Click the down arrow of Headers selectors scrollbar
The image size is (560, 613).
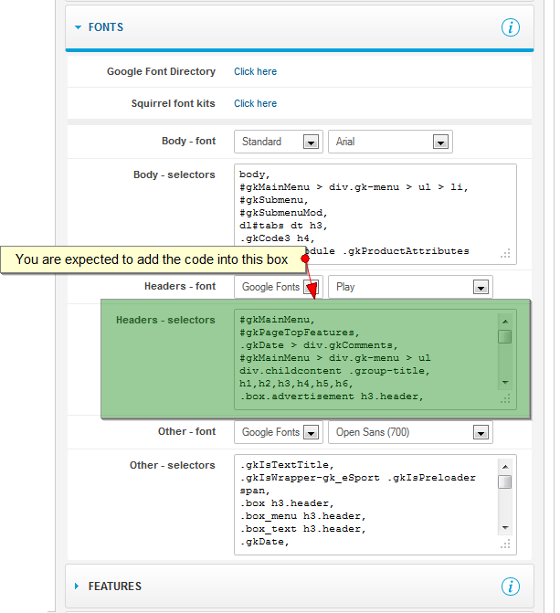pyautogui.click(x=505, y=383)
